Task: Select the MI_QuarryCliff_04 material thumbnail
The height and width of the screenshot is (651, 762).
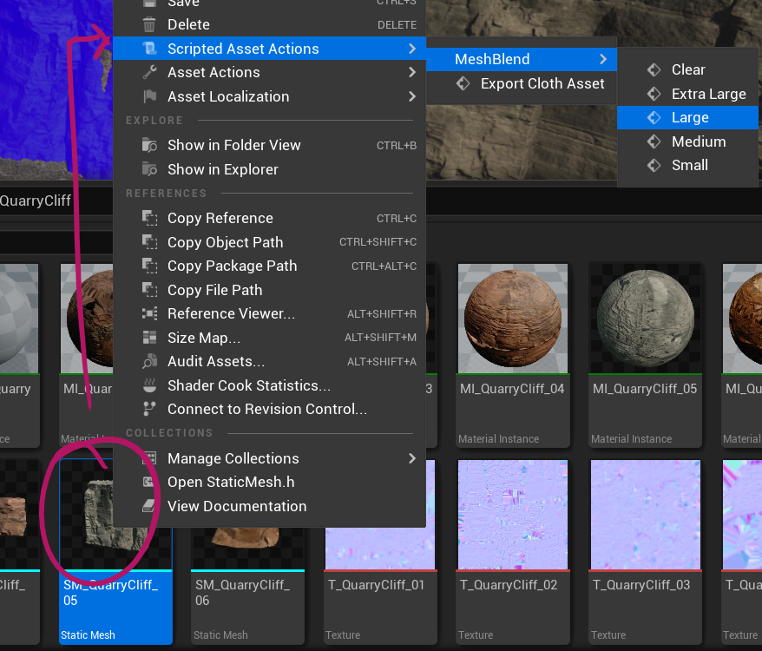Action: (513, 319)
